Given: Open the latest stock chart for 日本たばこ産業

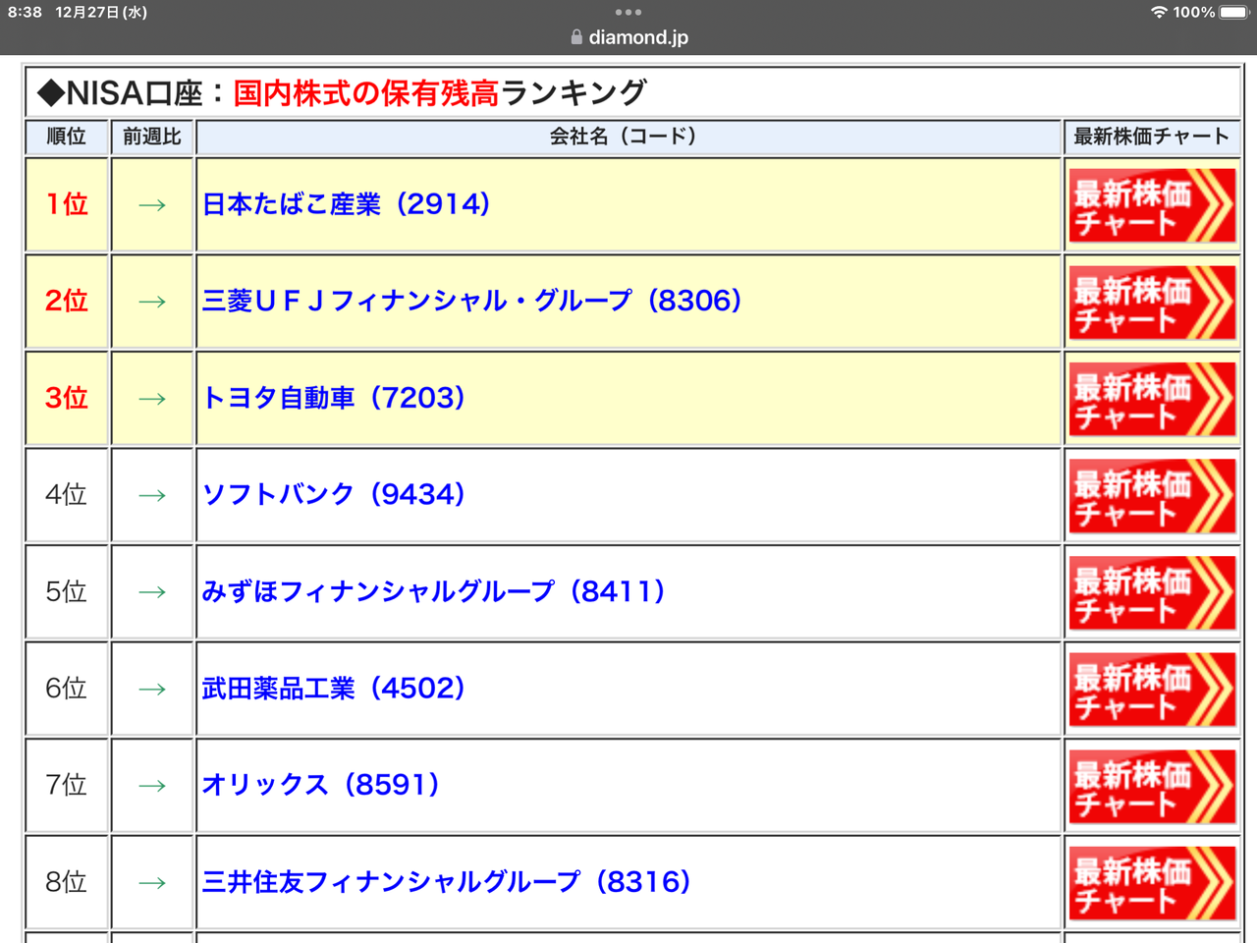Looking at the screenshot, I should [x=1151, y=205].
